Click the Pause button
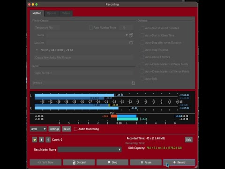 click(146, 162)
